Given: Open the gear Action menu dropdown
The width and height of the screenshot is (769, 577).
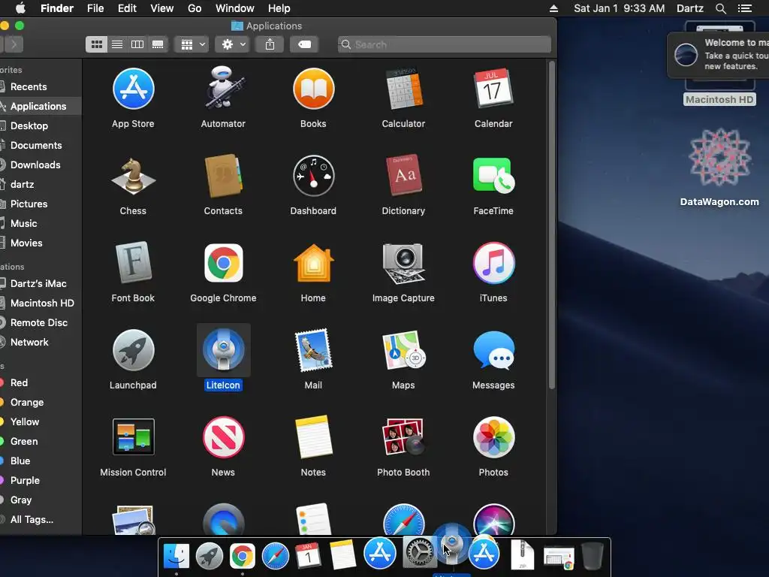Looking at the screenshot, I should [x=233, y=44].
